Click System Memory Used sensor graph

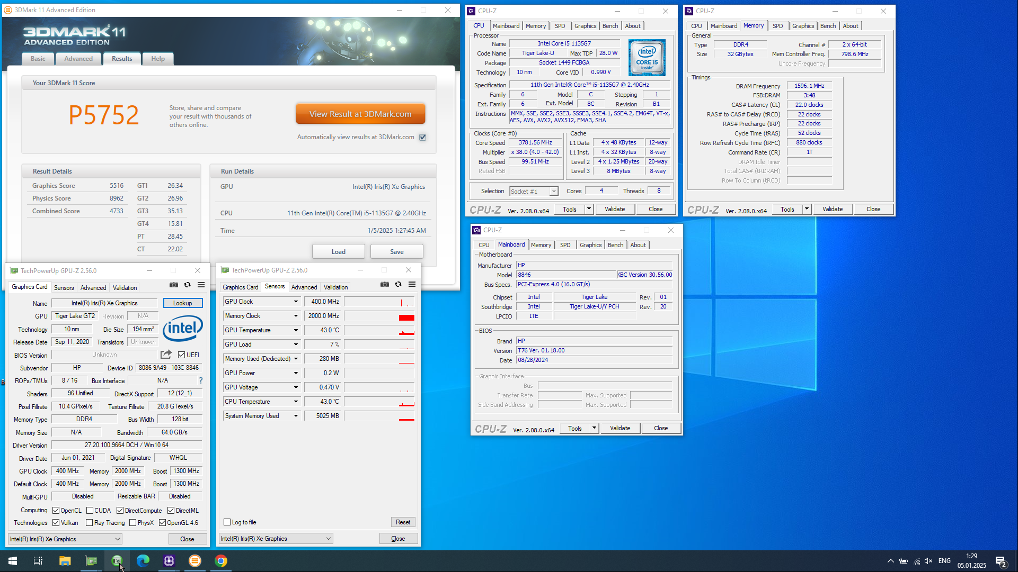coord(379,416)
